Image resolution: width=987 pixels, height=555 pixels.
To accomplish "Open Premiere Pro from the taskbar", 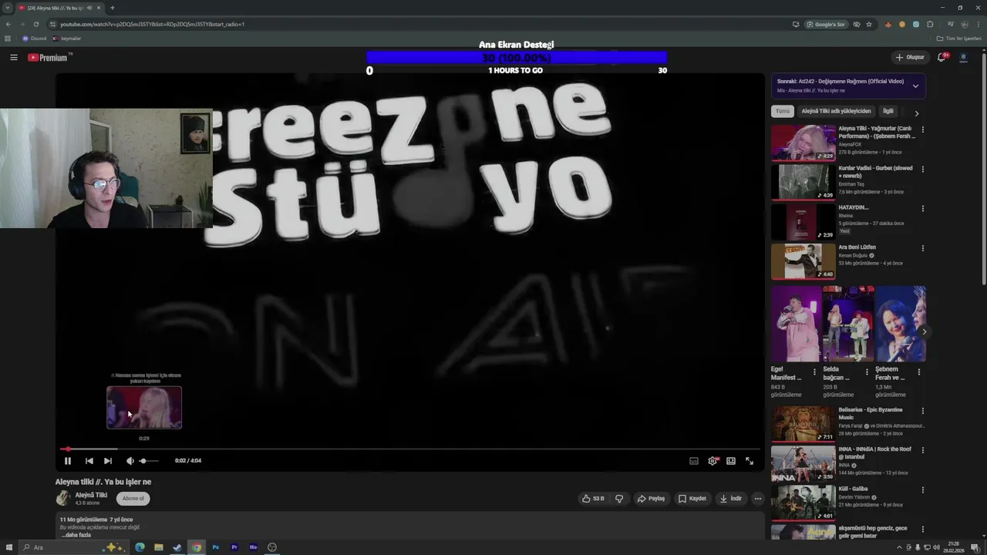I will (x=234, y=547).
